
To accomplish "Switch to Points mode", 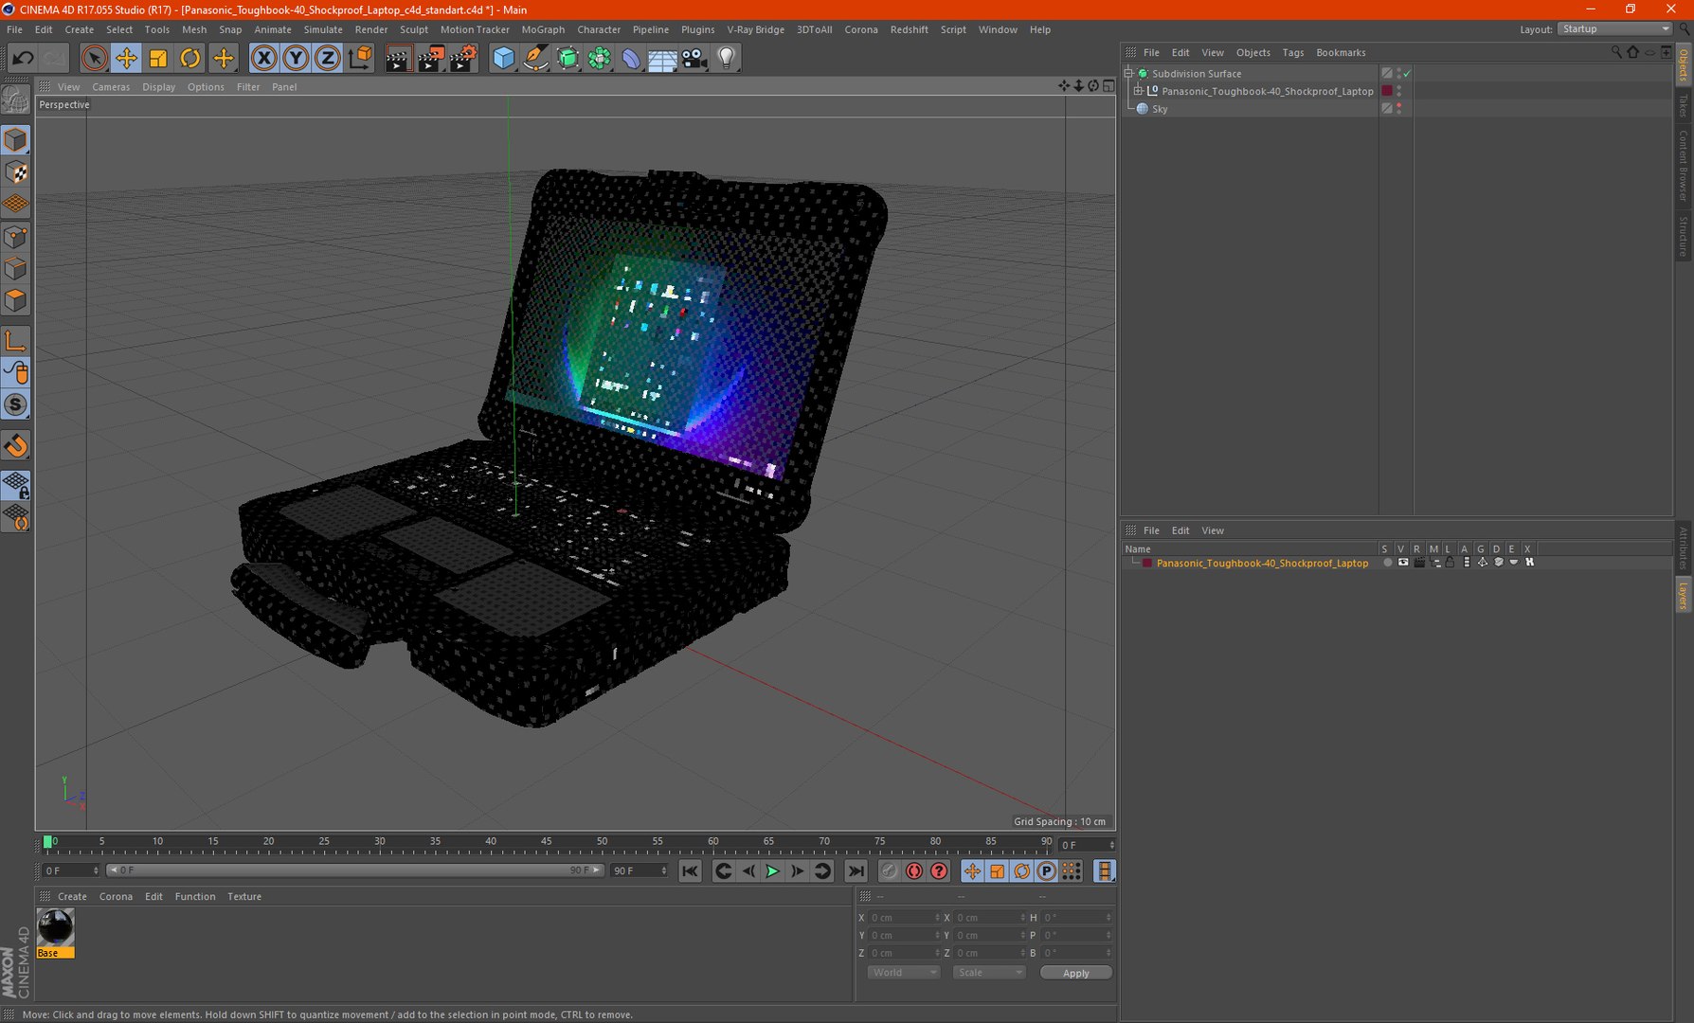I will 16,237.
